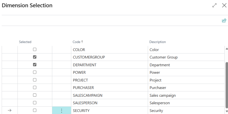228x114 pixels.
Task: Enable the POWER dimension checkbox
Action: pyautogui.click(x=35, y=72)
